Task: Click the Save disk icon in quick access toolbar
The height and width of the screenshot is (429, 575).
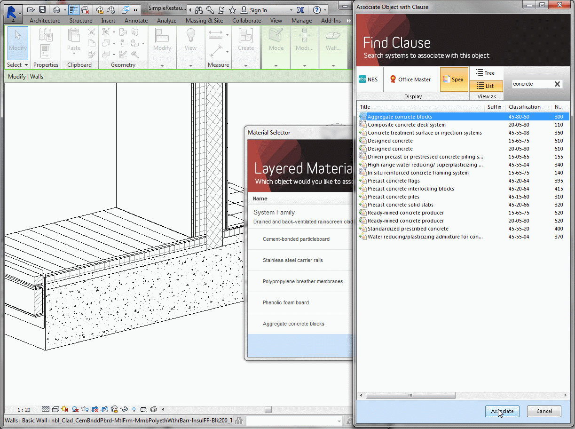Action: (42, 10)
